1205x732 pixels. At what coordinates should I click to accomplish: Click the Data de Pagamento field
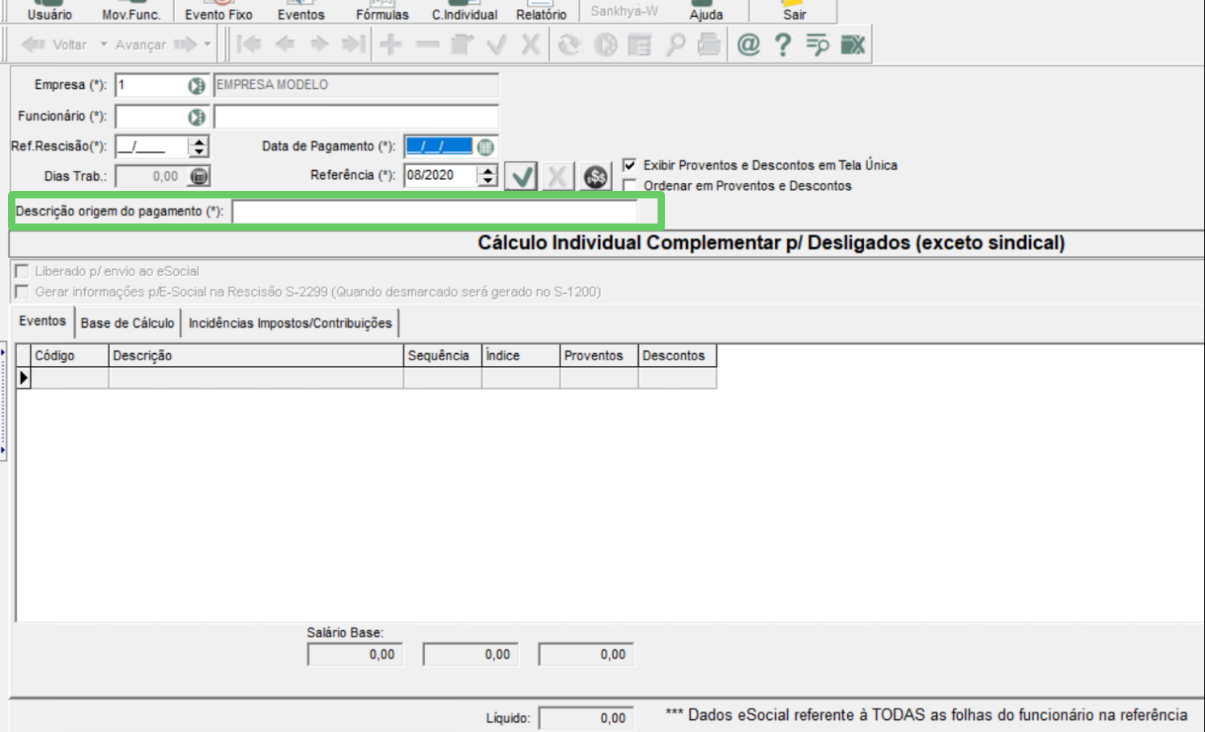(440, 147)
